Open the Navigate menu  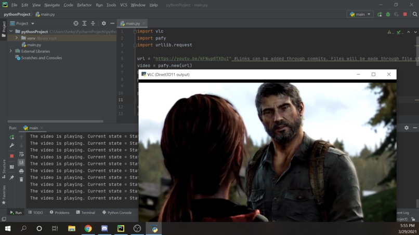click(52, 5)
